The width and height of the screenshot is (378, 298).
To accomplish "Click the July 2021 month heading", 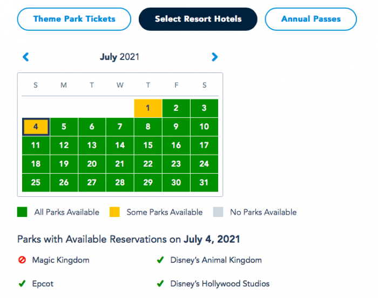I will (120, 57).
